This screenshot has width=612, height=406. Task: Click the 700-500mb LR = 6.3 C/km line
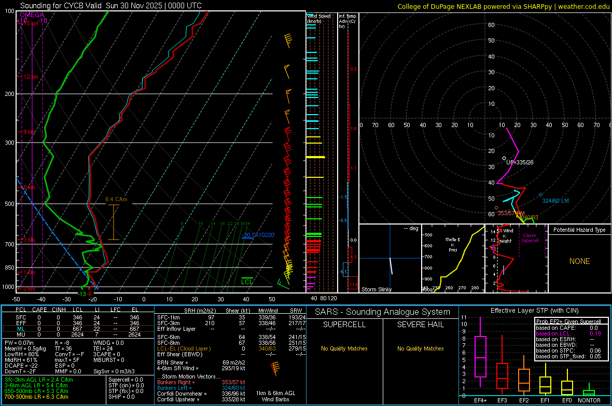tap(36, 397)
